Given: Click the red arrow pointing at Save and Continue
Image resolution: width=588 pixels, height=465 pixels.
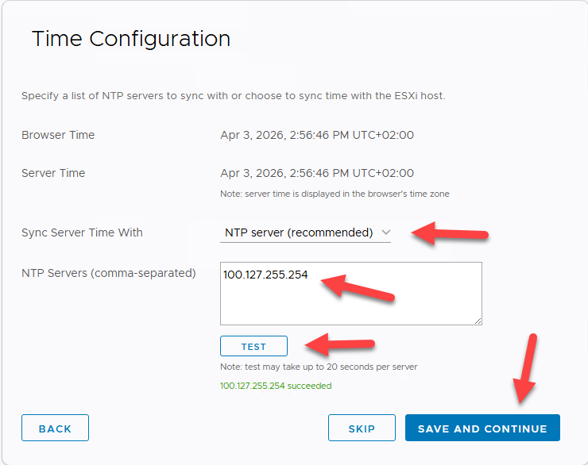Looking at the screenshot, I should point(526,369).
